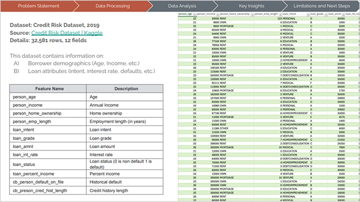The width and height of the screenshot is (360, 202).
Task: Select the 500000 income spreadsheet cell
Action: click(x=208, y=75)
